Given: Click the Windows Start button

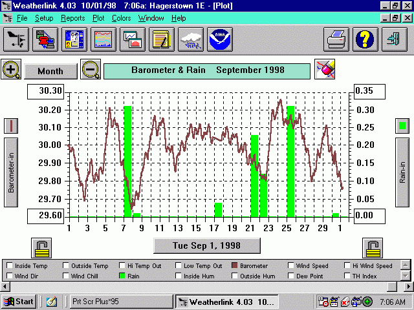Looking at the screenshot, I should pyautogui.click(x=19, y=302).
